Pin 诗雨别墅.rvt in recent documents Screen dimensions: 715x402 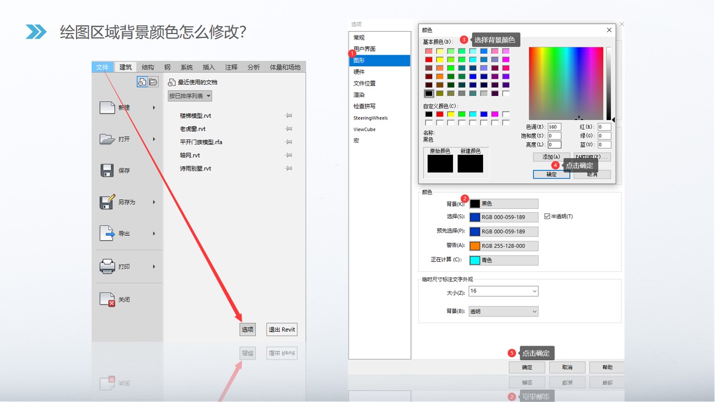coord(289,168)
